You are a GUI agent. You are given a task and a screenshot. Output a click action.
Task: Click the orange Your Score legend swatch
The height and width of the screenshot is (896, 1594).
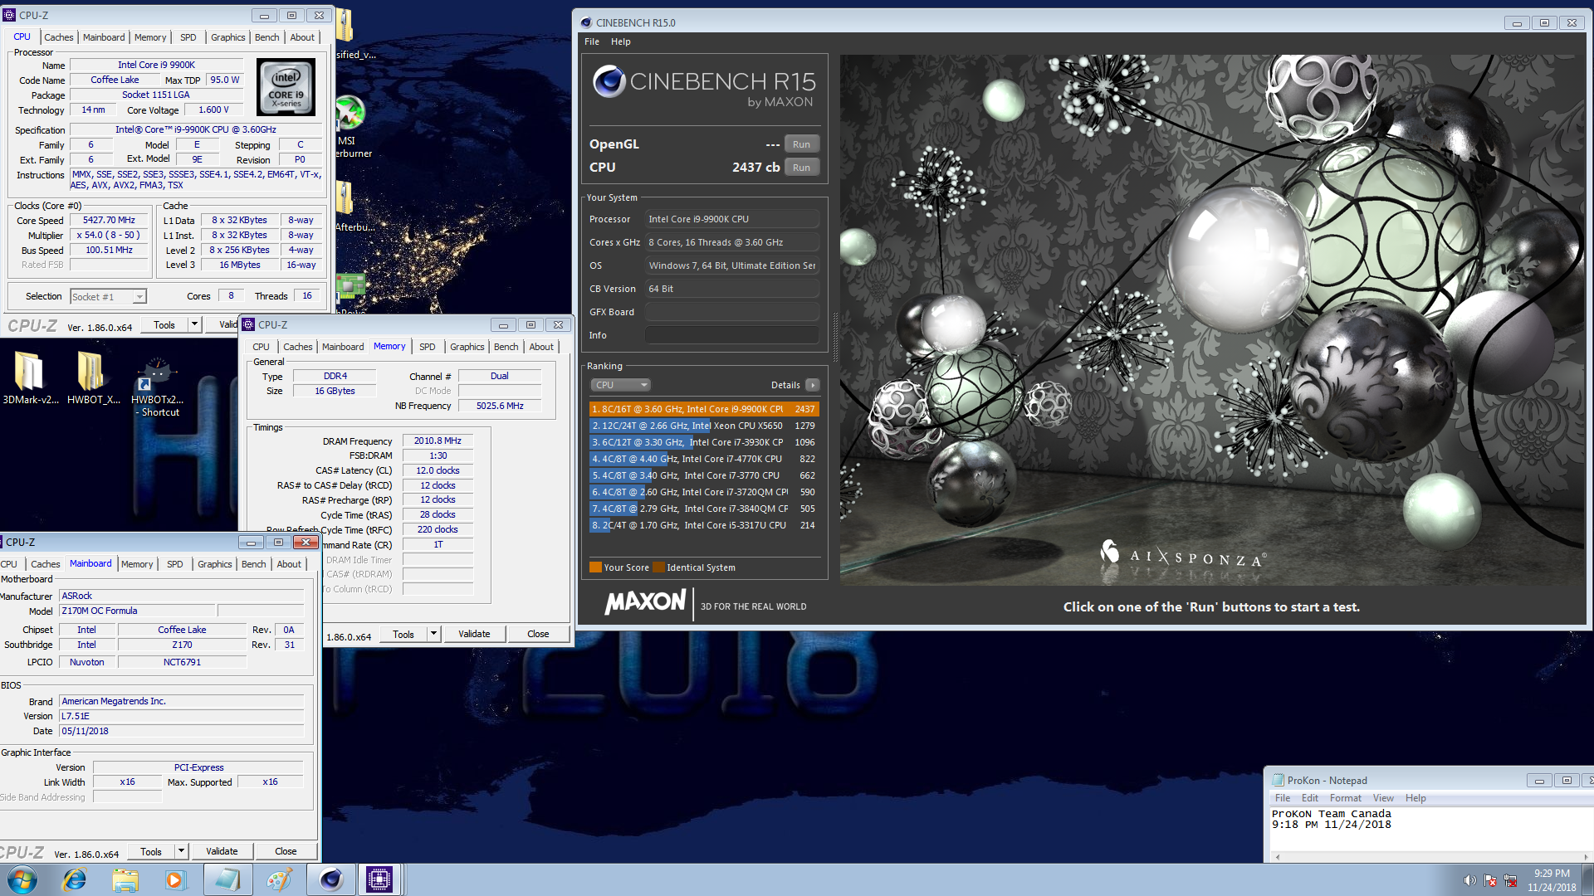point(595,567)
